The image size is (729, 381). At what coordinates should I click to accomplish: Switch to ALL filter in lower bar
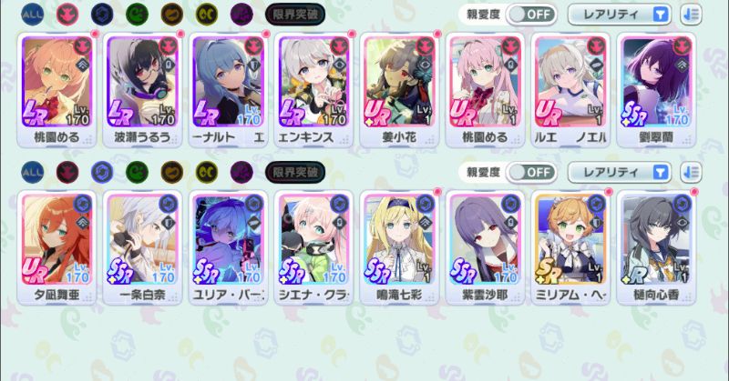[x=33, y=172]
